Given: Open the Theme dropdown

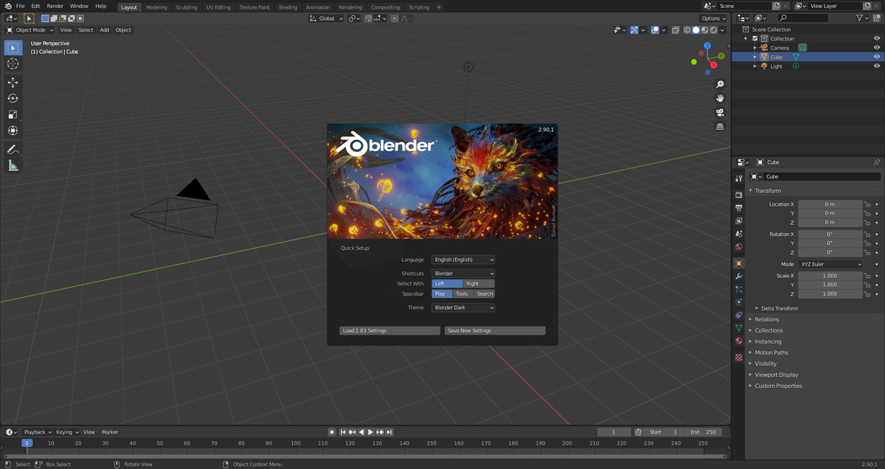Looking at the screenshot, I should point(463,308).
